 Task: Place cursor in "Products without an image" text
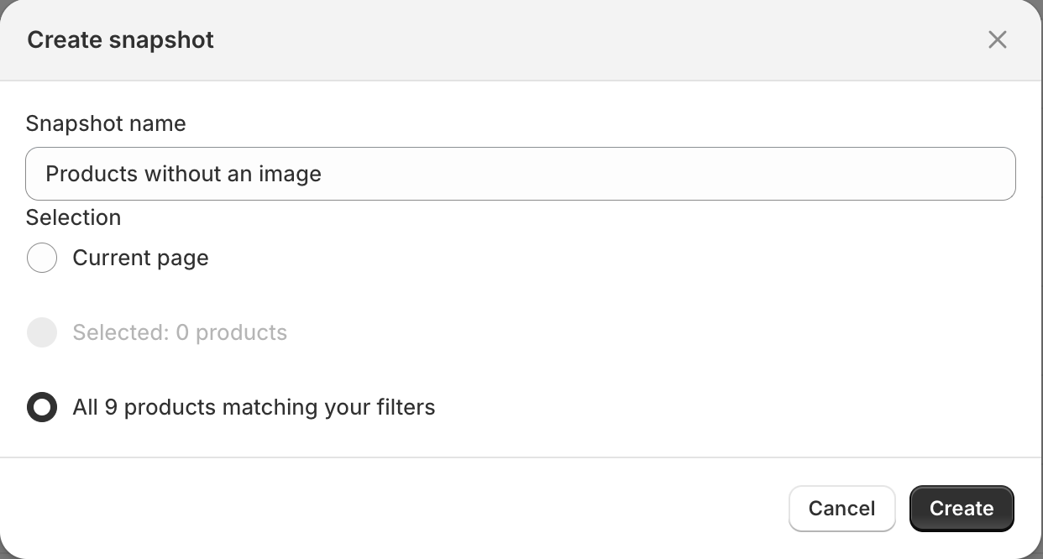click(x=183, y=174)
